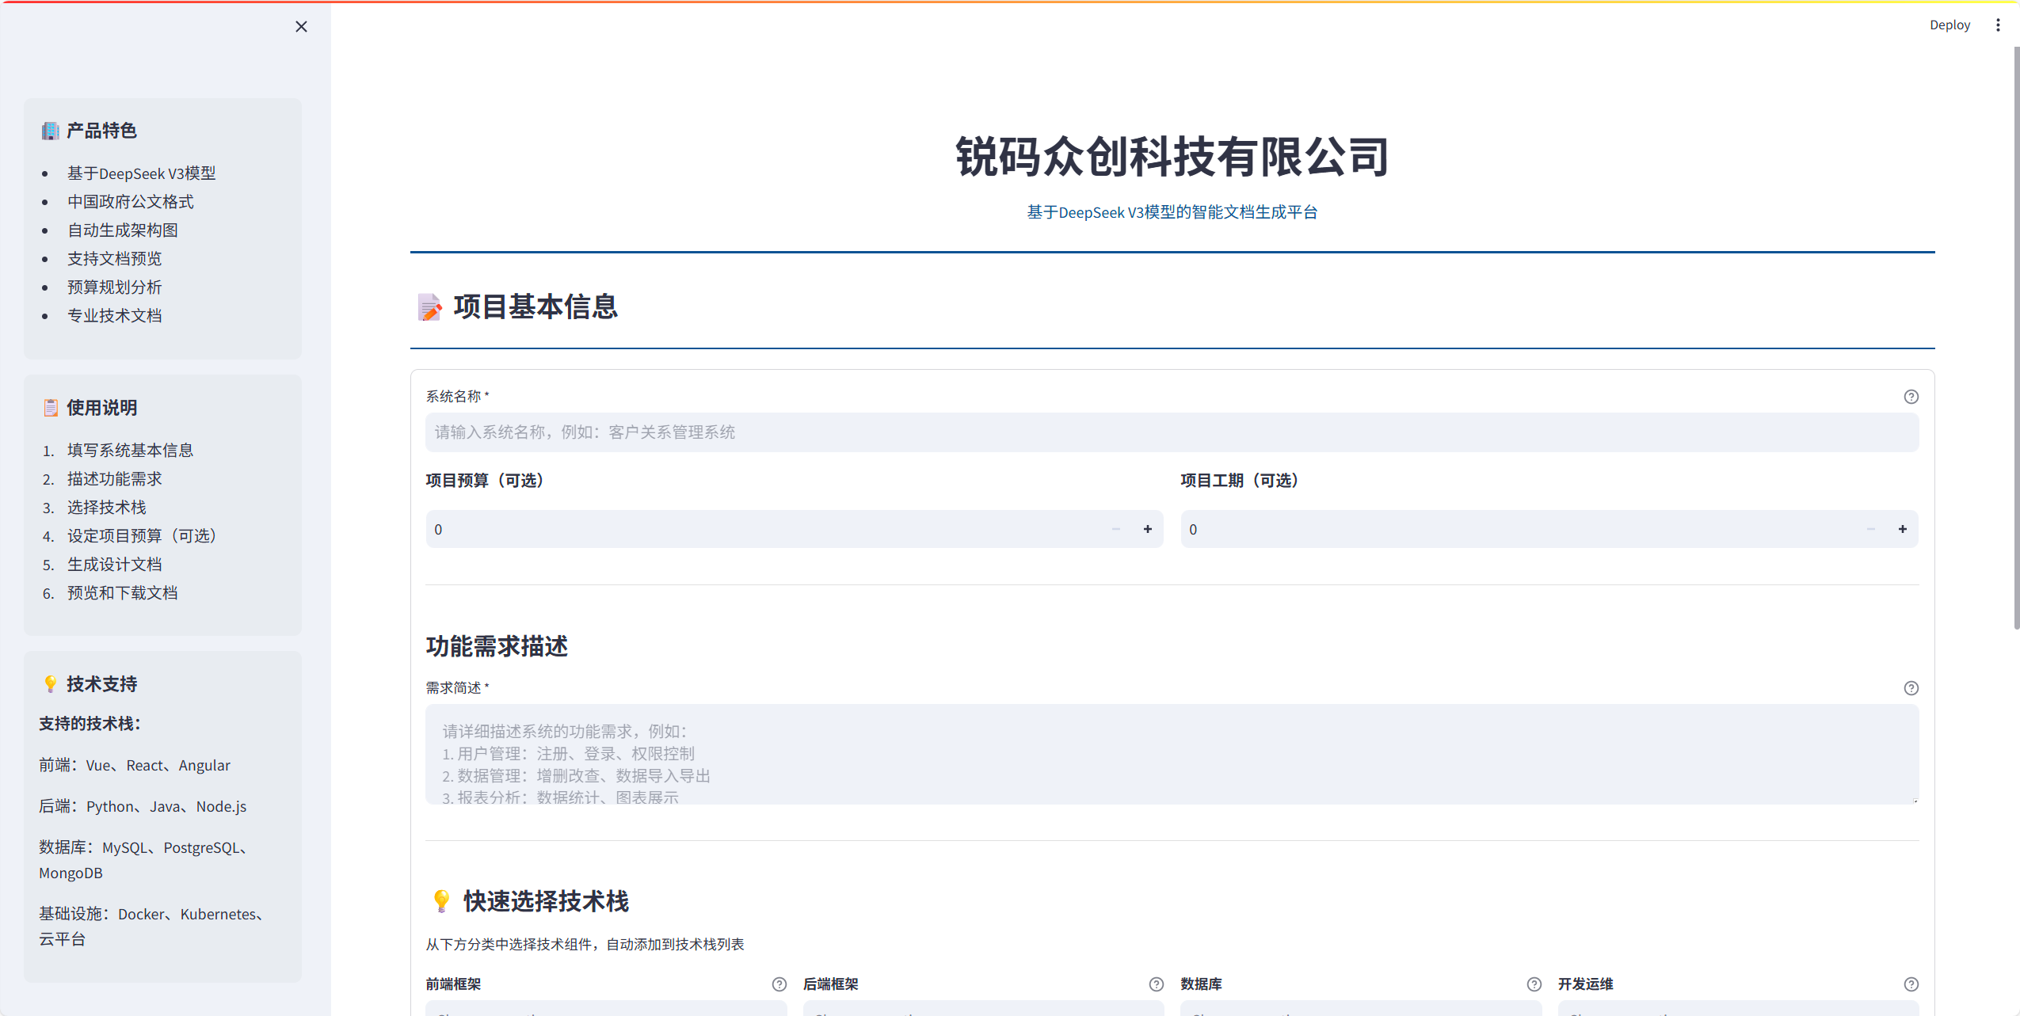
Task: Click help icon next to 前端框架
Action: coord(779,984)
